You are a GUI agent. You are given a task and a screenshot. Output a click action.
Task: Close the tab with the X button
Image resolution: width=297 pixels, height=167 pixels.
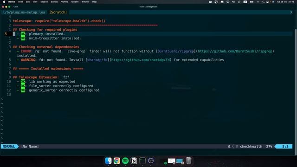pyautogui.click(x=291, y=13)
